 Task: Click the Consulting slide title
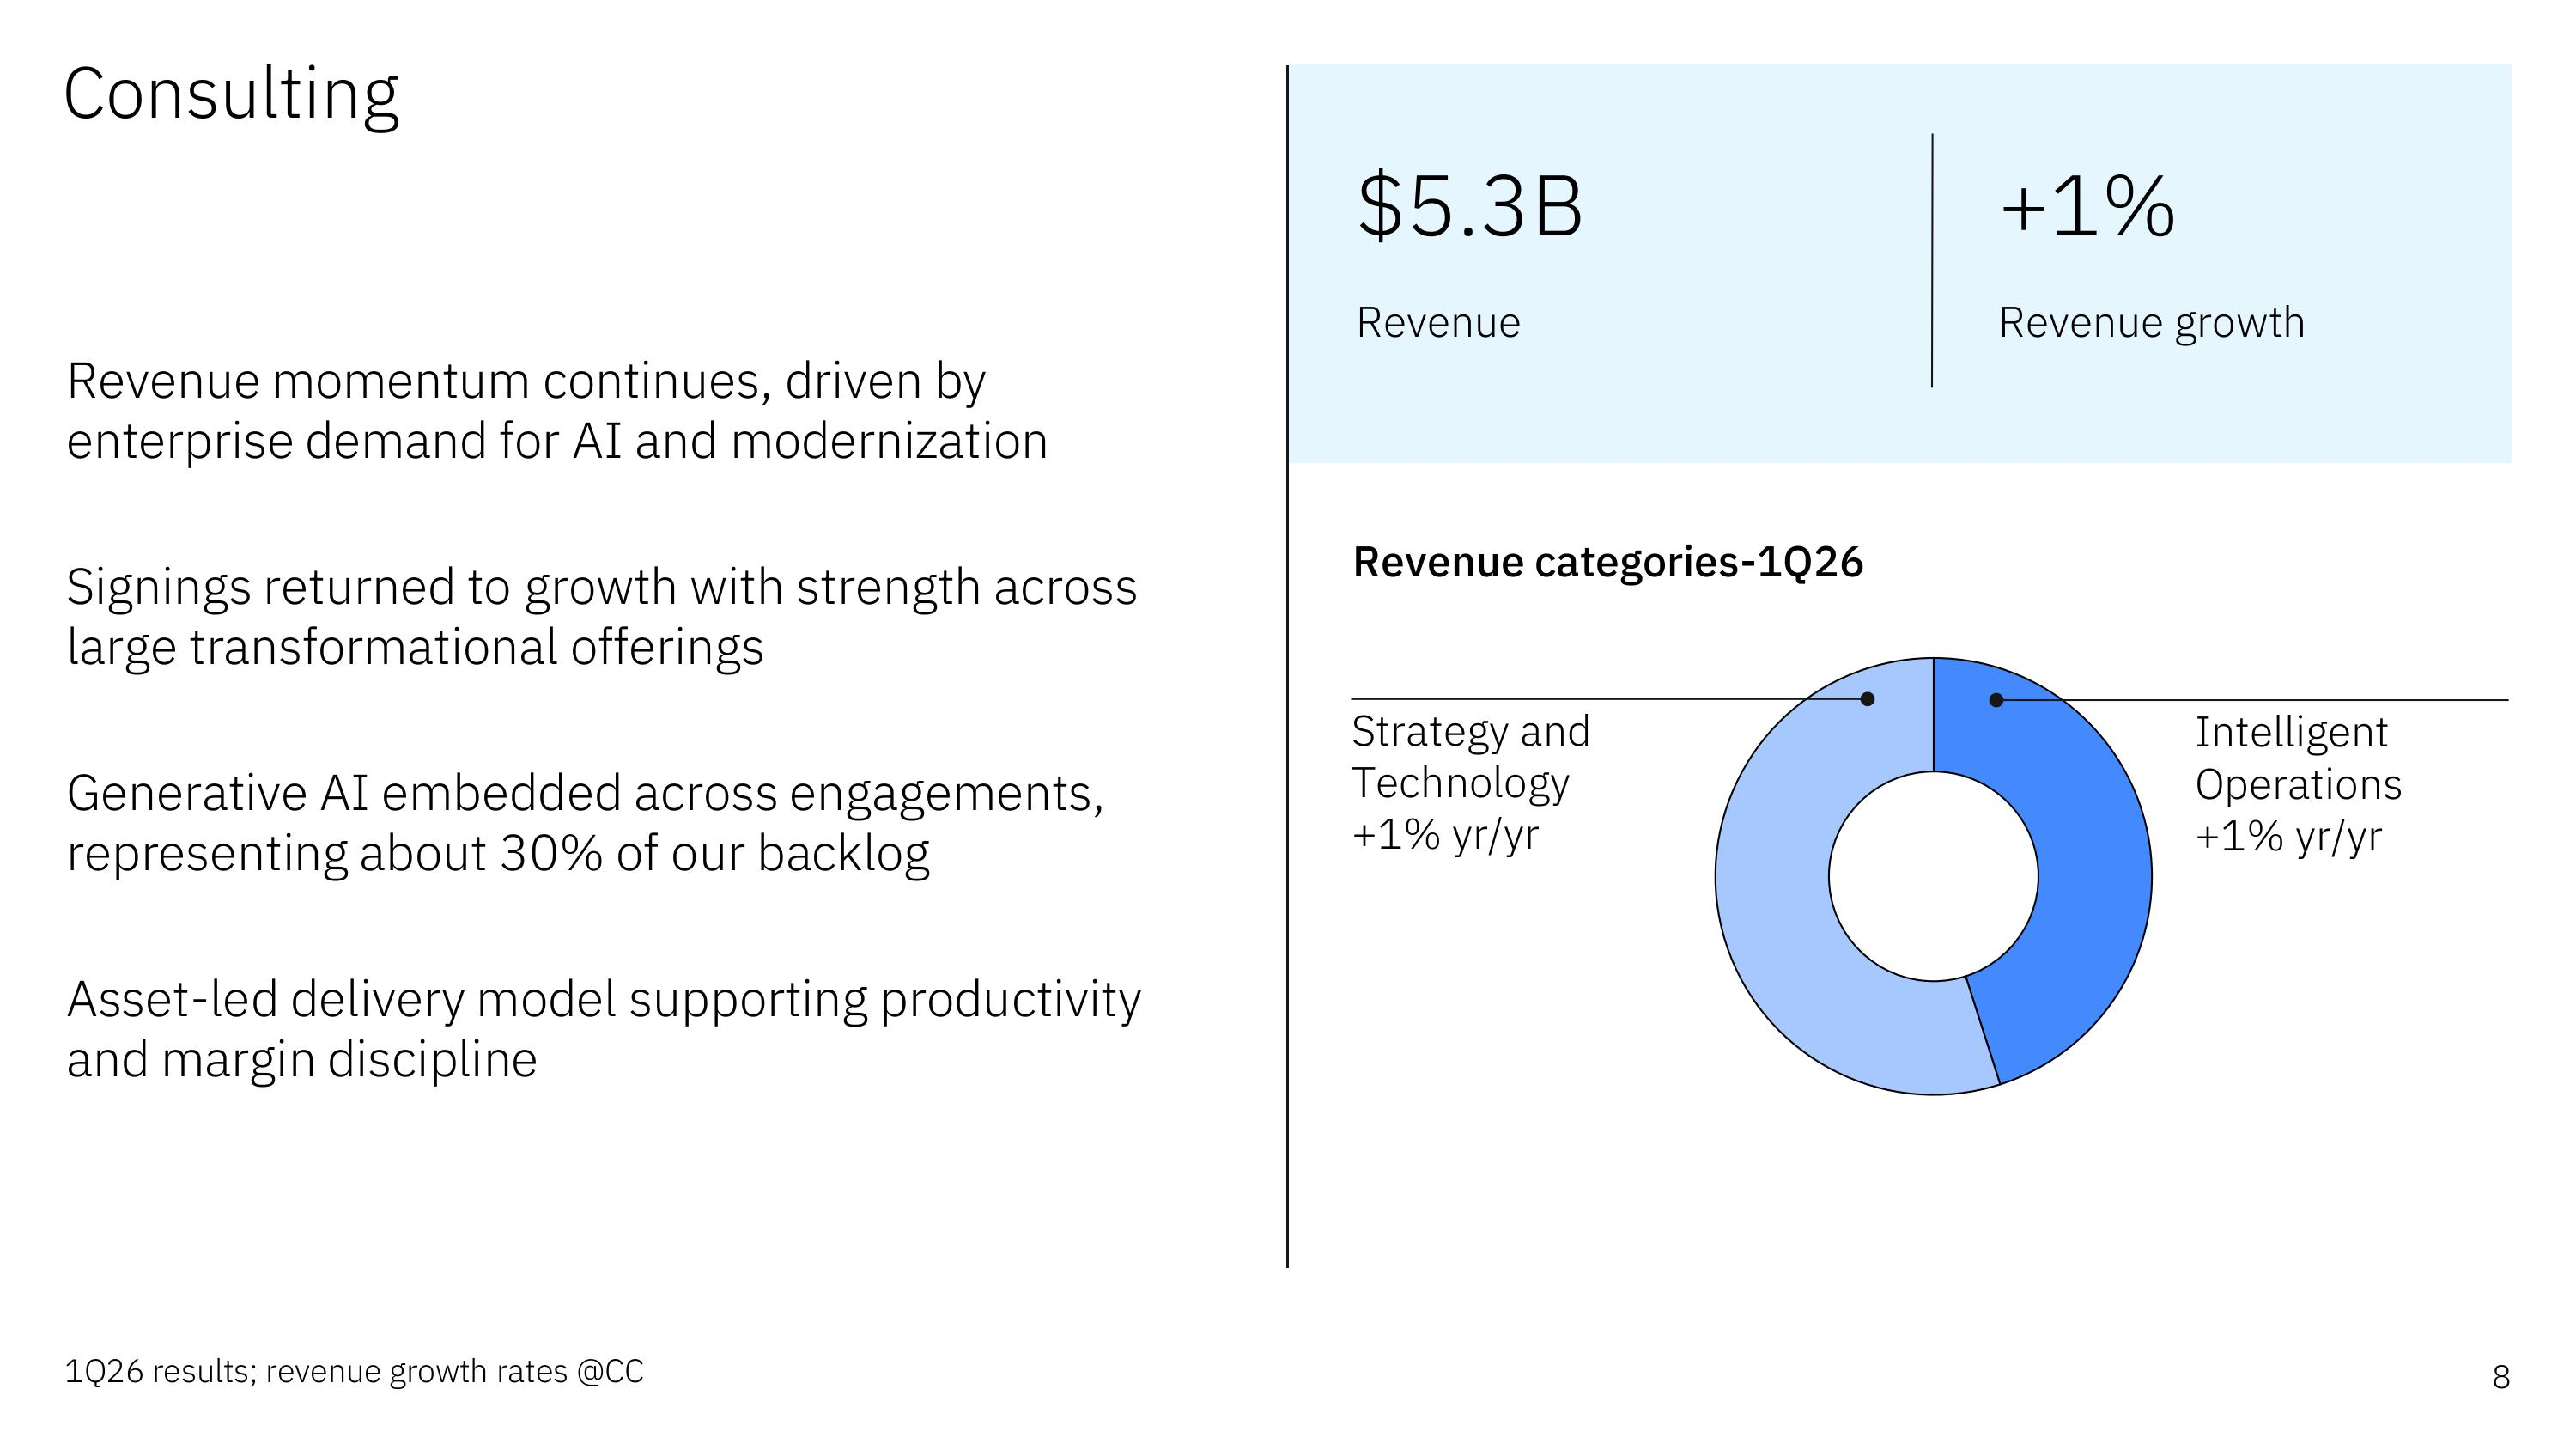pos(231,94)
